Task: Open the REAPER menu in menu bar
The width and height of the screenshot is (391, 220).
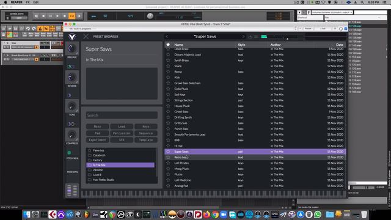Action: (16, 2)
